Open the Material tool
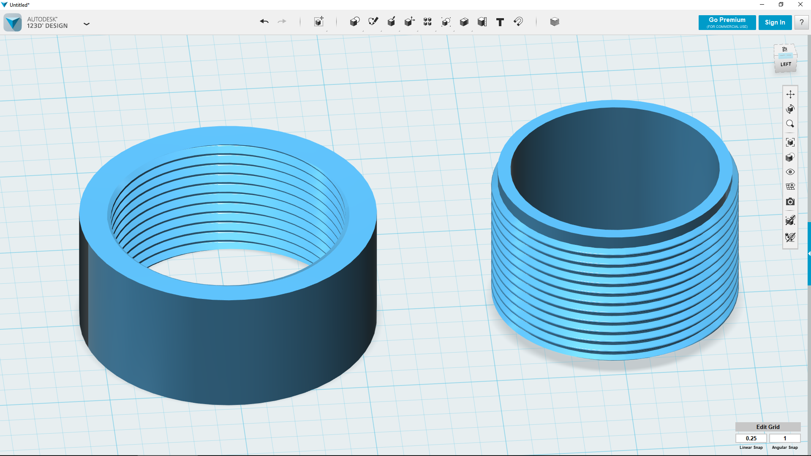The width and height of the screenshot is (811, 456). tap(555, 22)
